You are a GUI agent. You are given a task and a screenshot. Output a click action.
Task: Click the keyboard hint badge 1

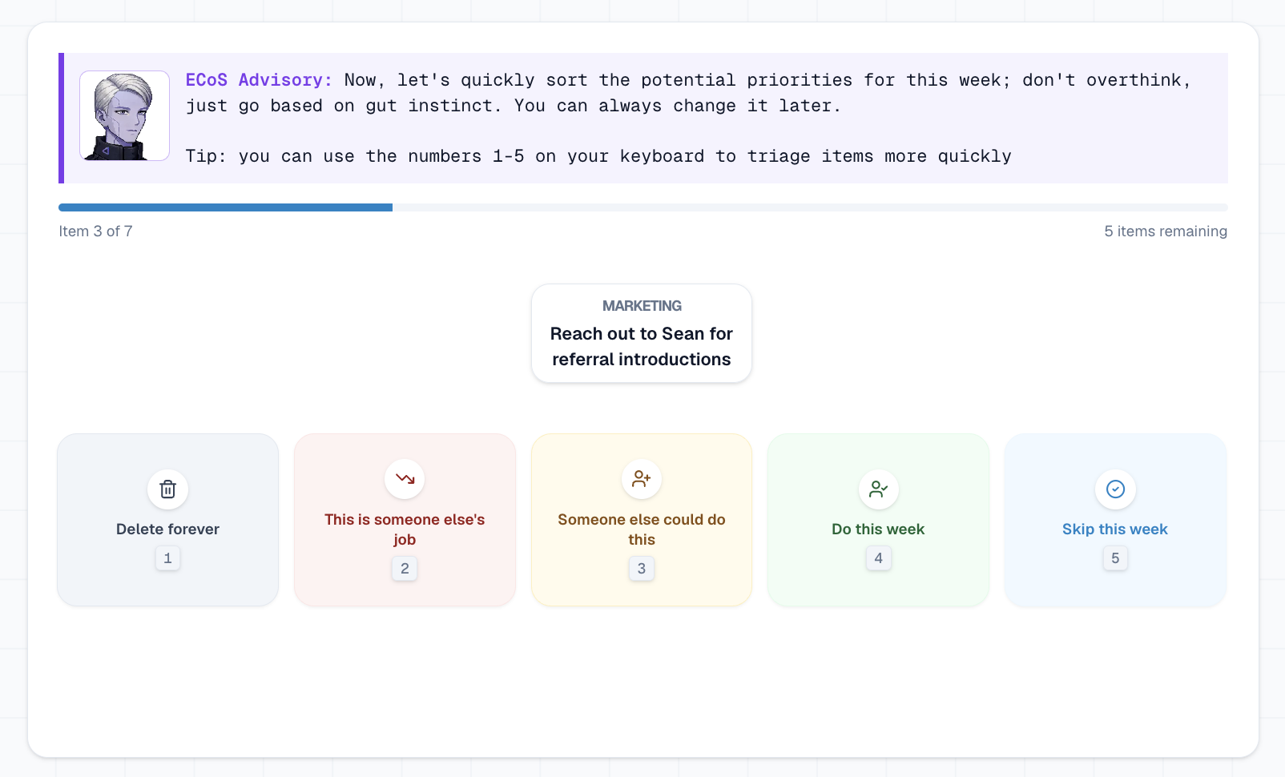click(x=167, y=558)
